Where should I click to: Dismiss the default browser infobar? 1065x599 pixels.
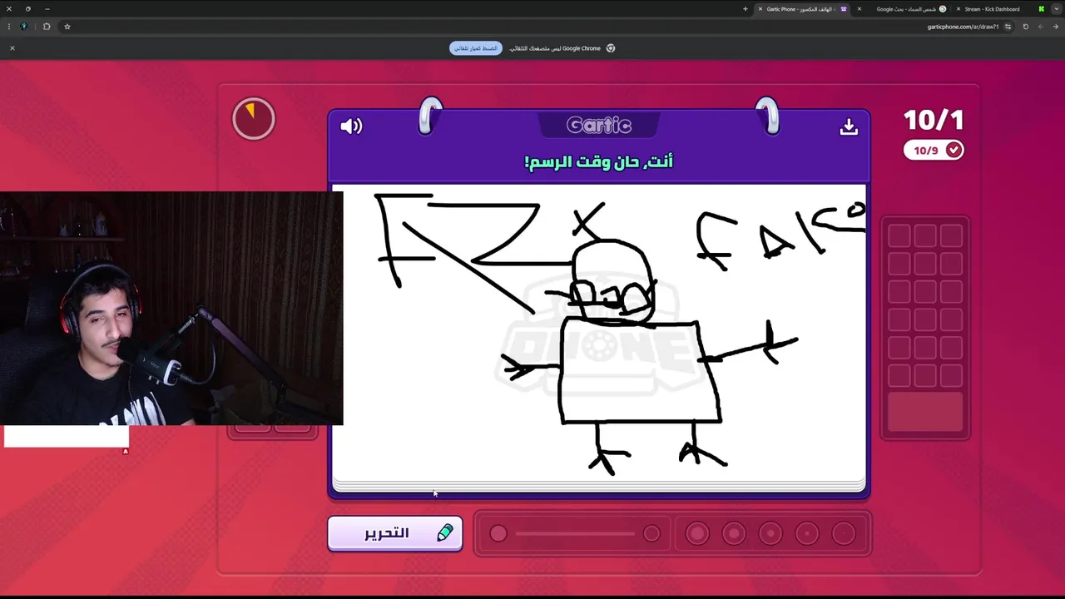click(x=12, y=48)
